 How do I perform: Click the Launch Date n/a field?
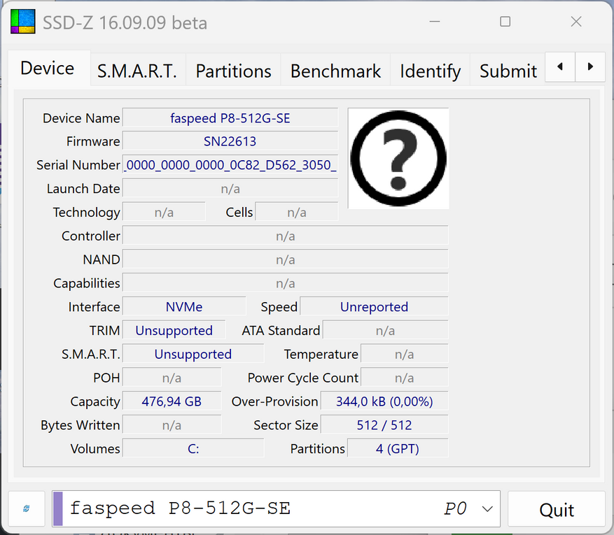pos(230,189)
